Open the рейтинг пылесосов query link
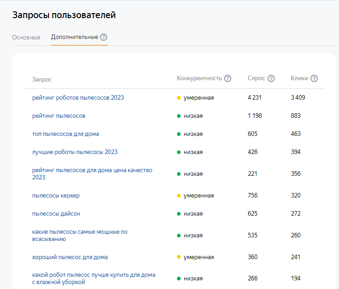This screenshot has height=289, width=339. coord(59,116)
